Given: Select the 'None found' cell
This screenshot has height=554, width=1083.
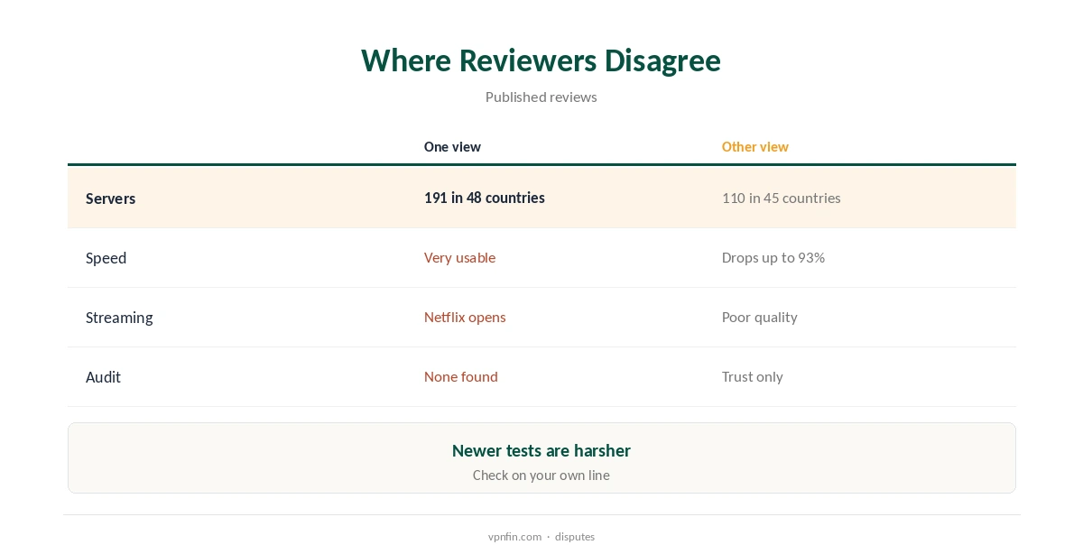Looking at the screenshot, I should coord(461,376).
